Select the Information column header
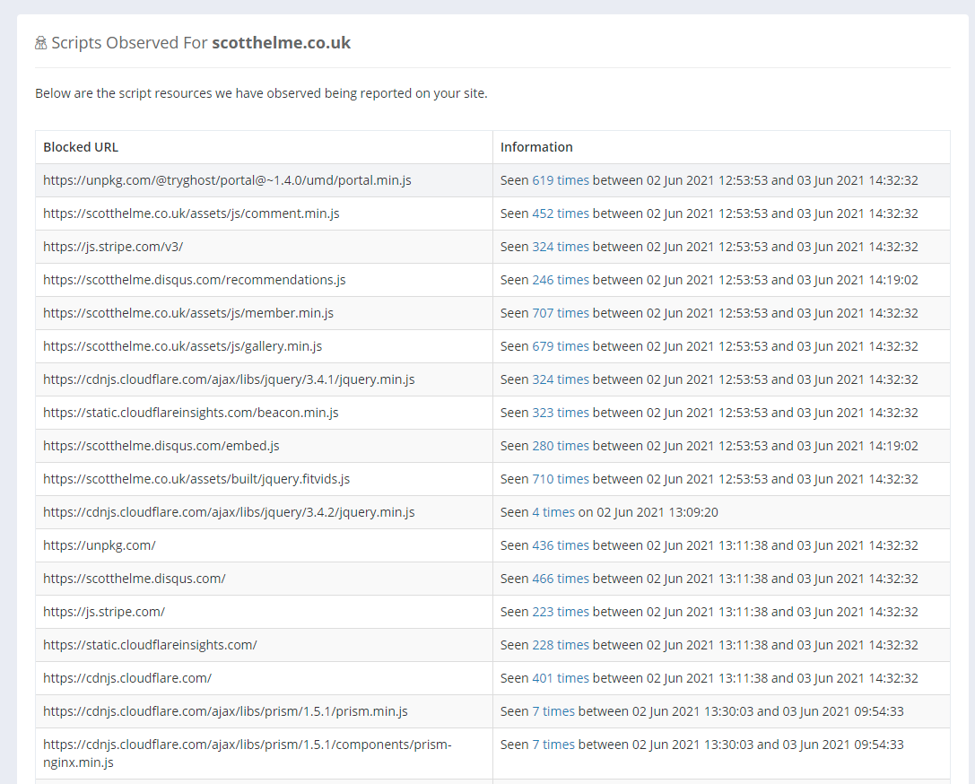 click(x=536, y=147)
